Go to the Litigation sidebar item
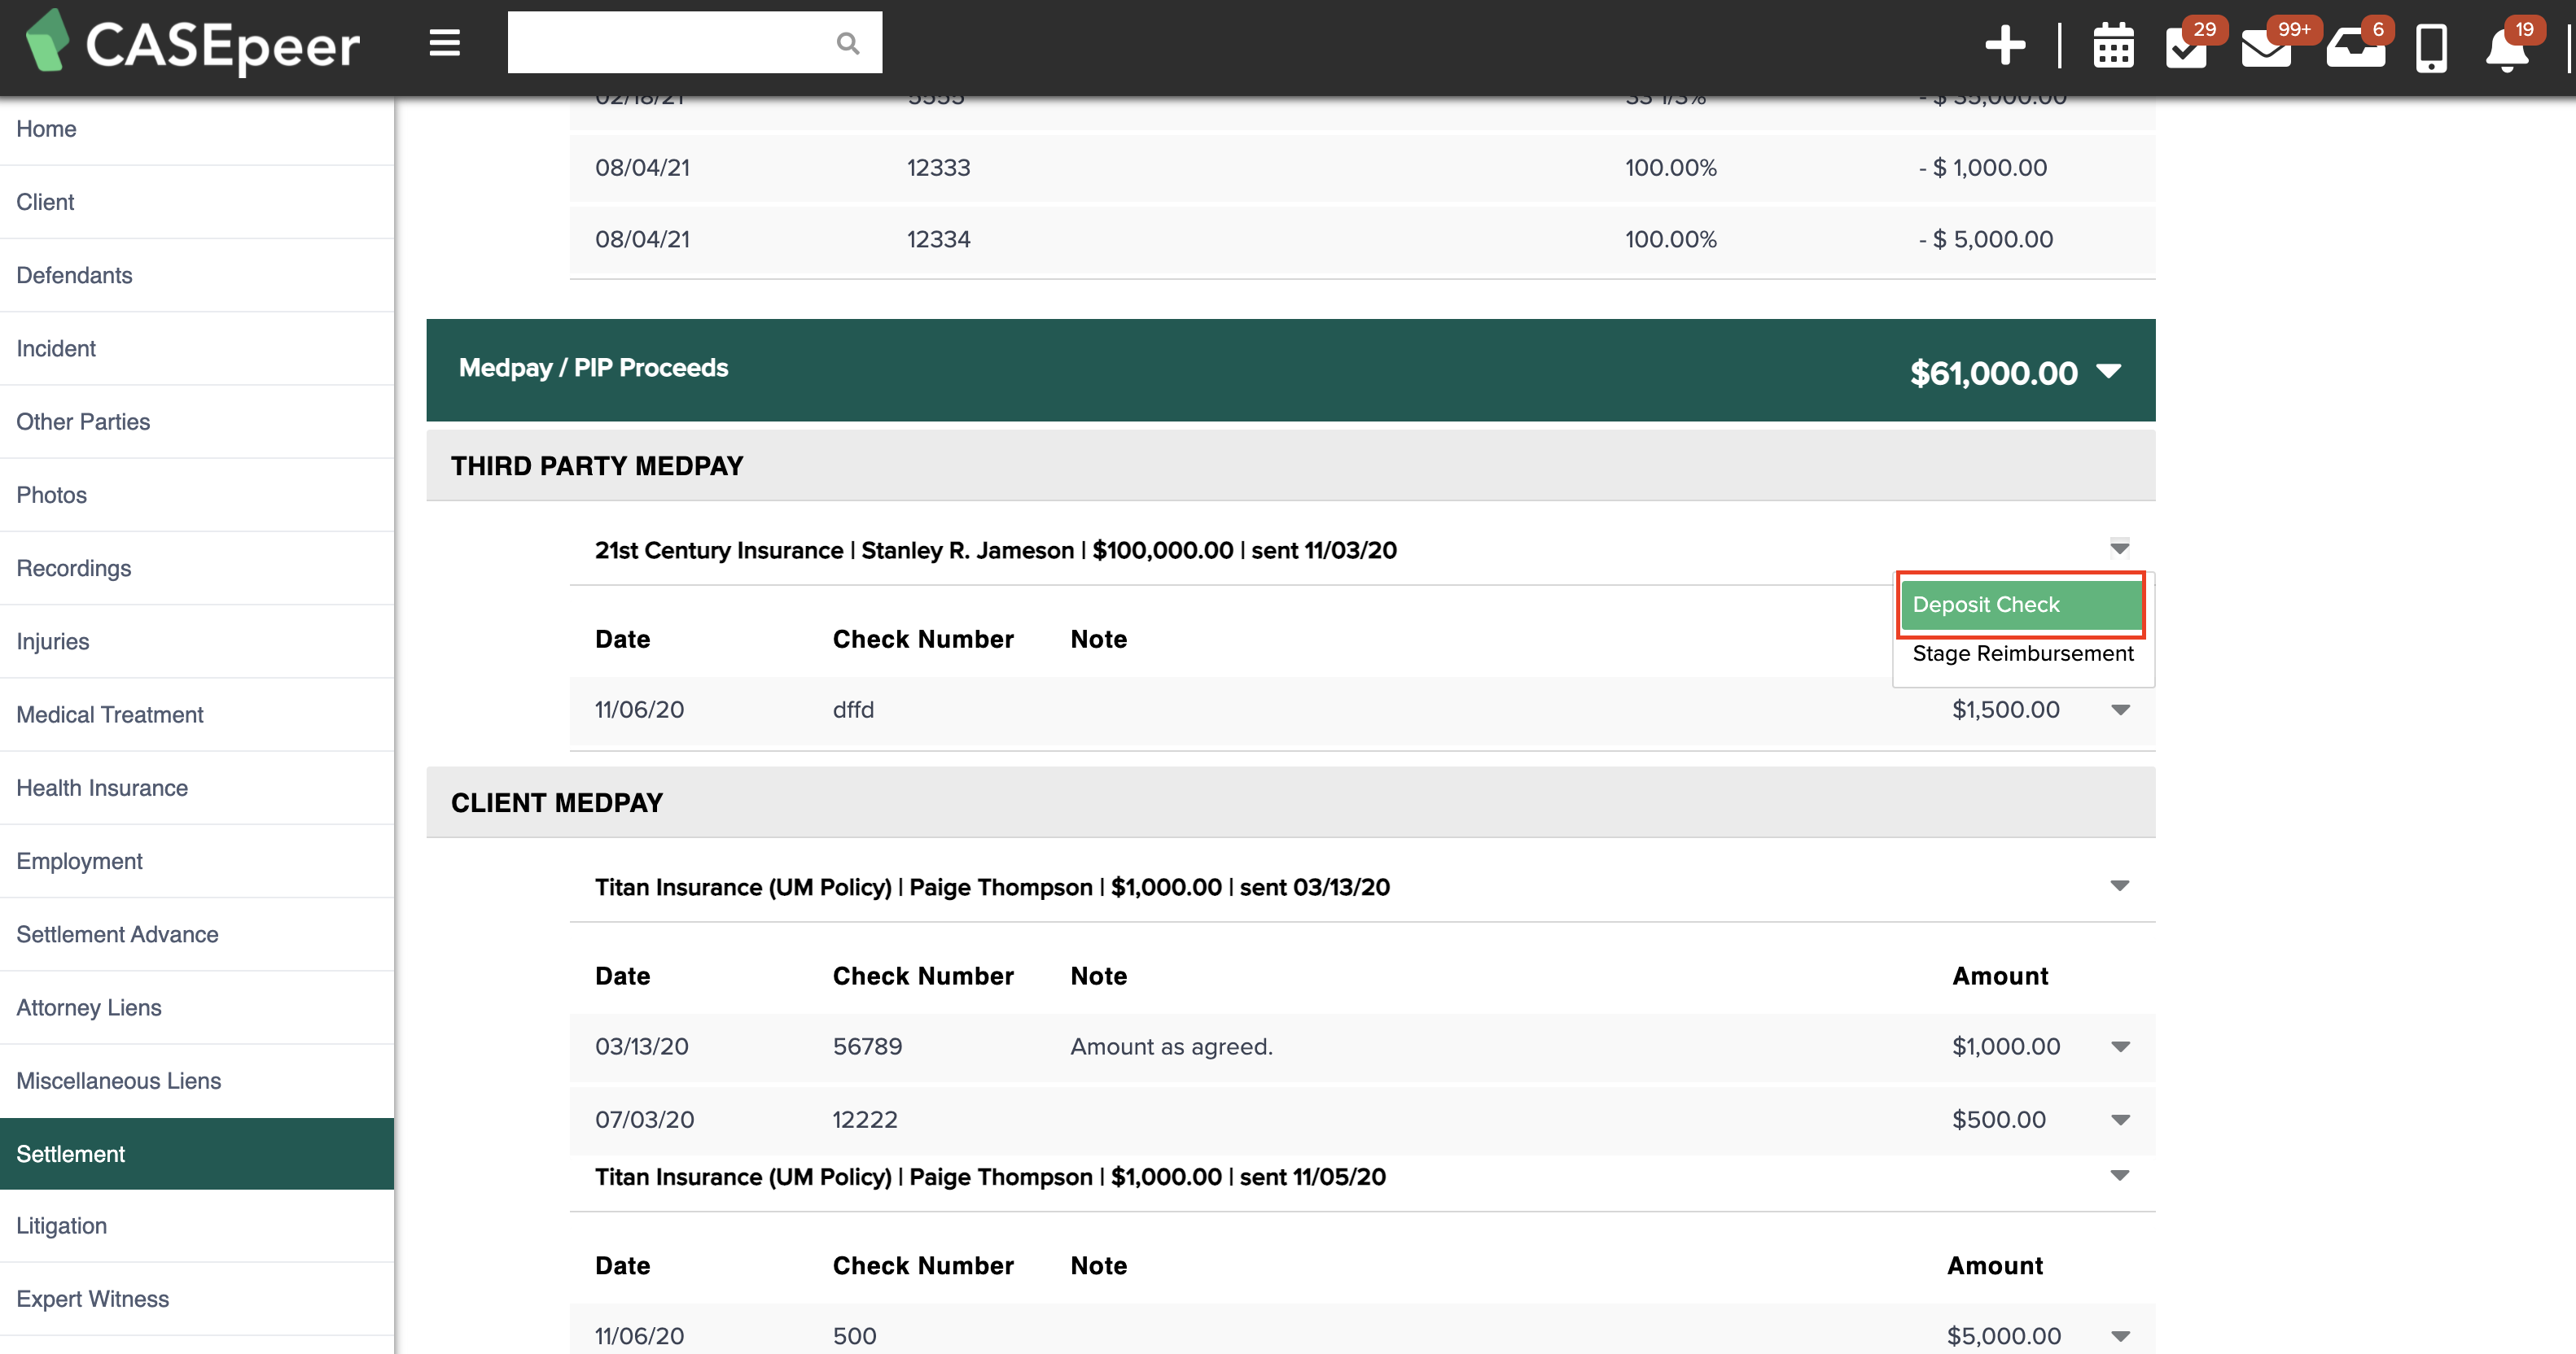This screenshot has width=2576, height=1354. tap(61, 1225)
